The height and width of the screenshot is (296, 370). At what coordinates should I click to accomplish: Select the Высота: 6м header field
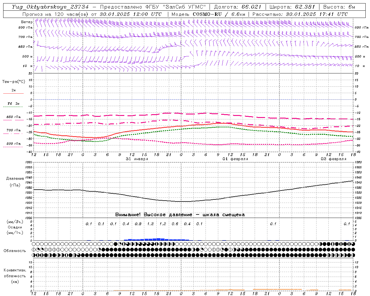(339, 7)
